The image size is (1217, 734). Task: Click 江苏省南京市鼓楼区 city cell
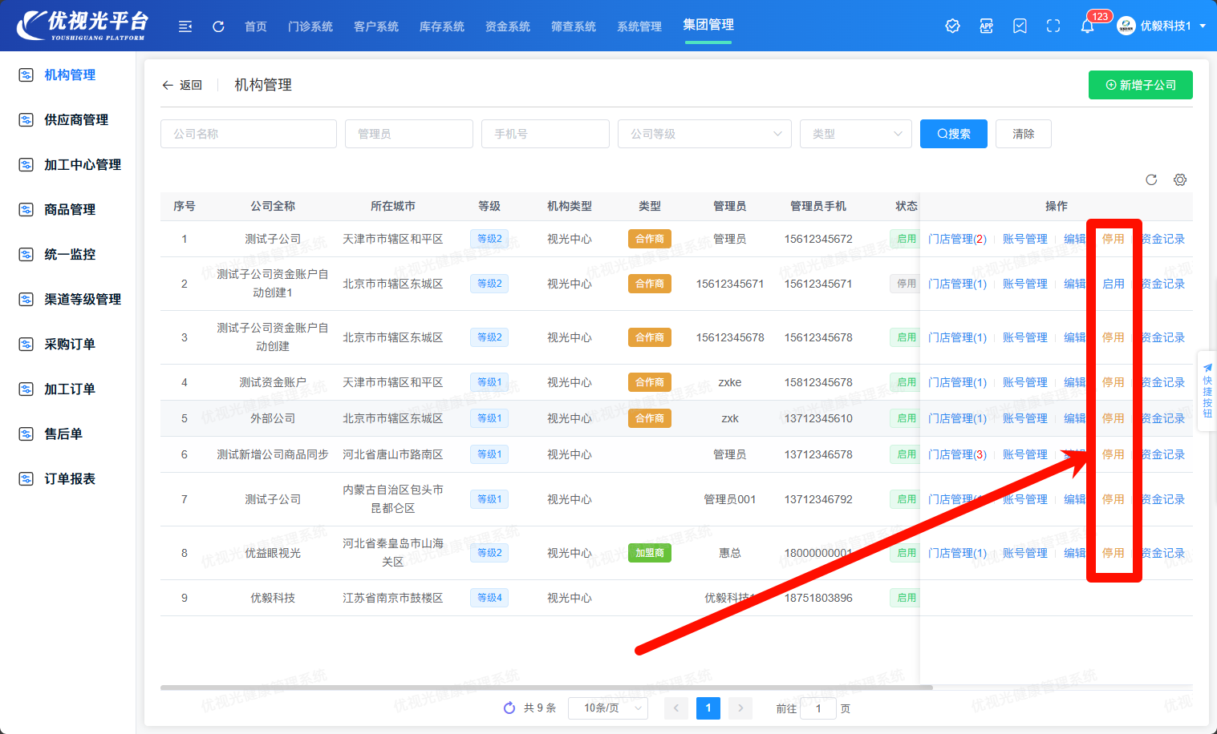click(393, 598)
